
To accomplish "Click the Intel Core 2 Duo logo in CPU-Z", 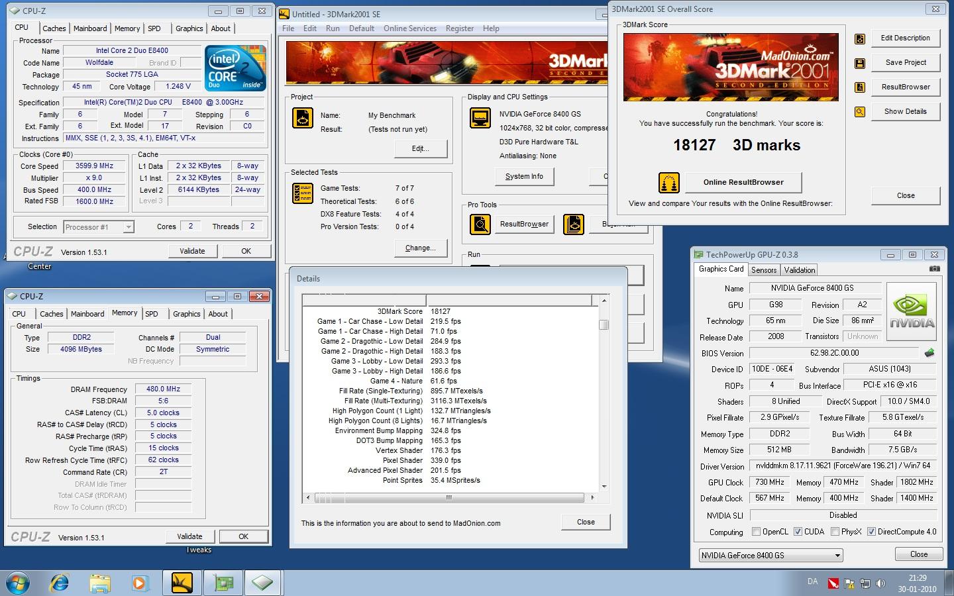I will (x=235, y=68).
